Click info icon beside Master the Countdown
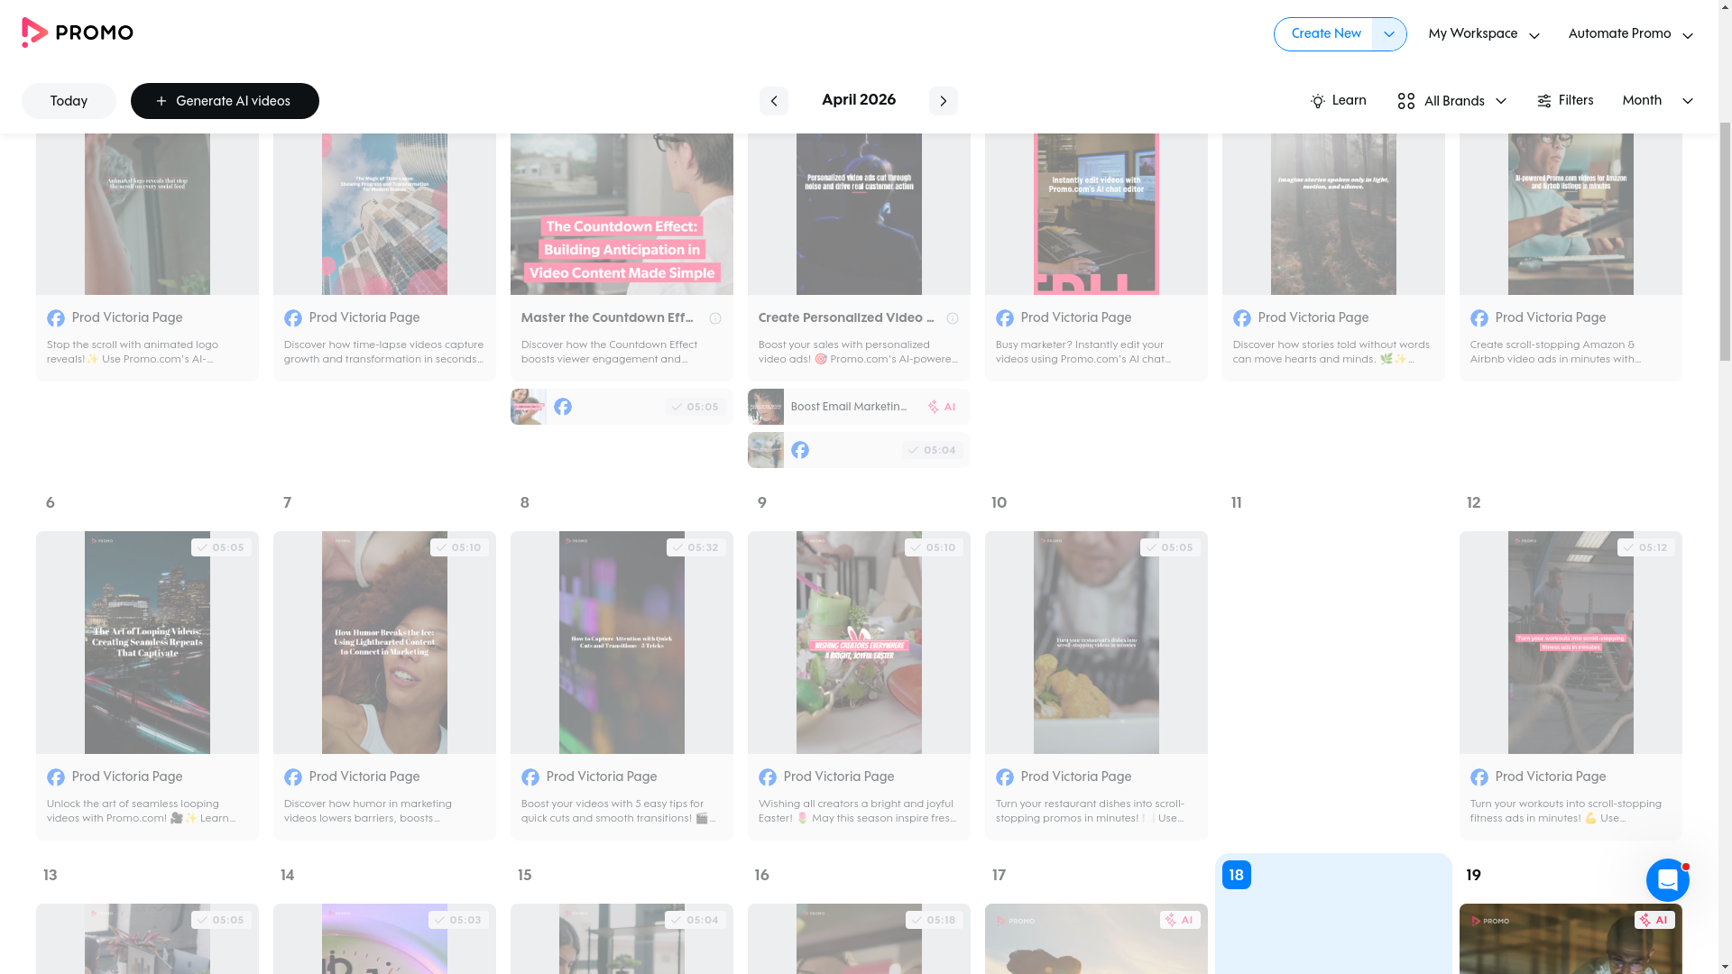The width and height of the screenshot is (1732, 974). pos(715,318)
